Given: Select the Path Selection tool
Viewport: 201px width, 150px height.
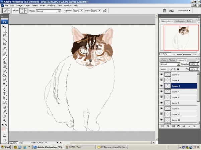Looking at the screenshot, I should (4, 98).
